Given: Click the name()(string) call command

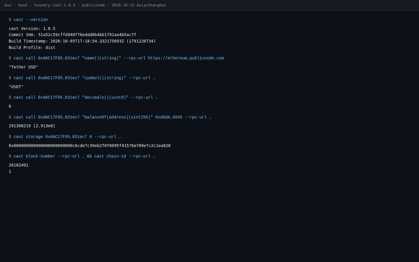Looking at the screenshot, I should click(x=116, y=58).
